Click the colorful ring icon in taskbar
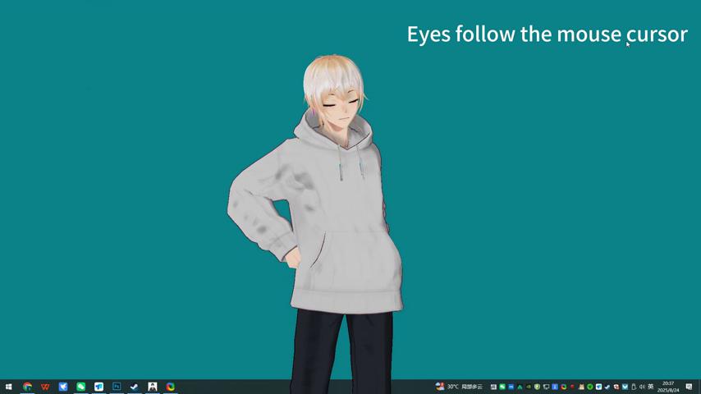 tap(170, 387)
